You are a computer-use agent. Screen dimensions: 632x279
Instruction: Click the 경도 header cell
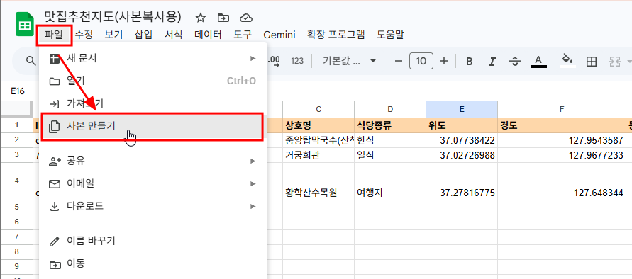pos(562,125)
